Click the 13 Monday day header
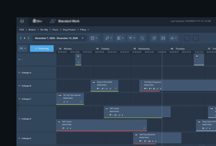The height and width of the screenshot is (146, 216). pyautogui.click(x=65, y=49)
